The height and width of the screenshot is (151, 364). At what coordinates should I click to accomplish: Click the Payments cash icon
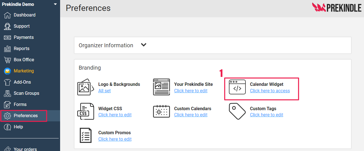click(x=8, y=37)
